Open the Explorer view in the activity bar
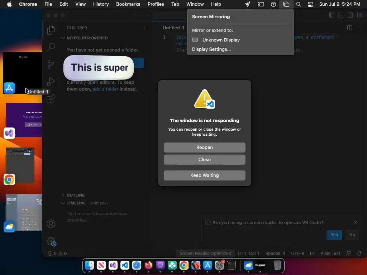This screenshot has height=275, width=367. click(x=51, y=30)
